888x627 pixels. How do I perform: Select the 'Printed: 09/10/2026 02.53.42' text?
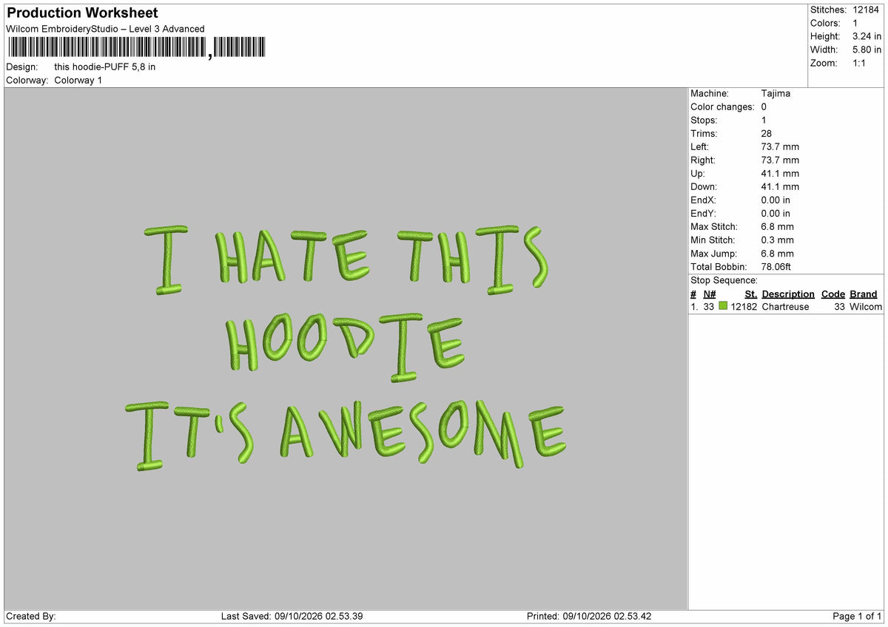click(589, 616)
